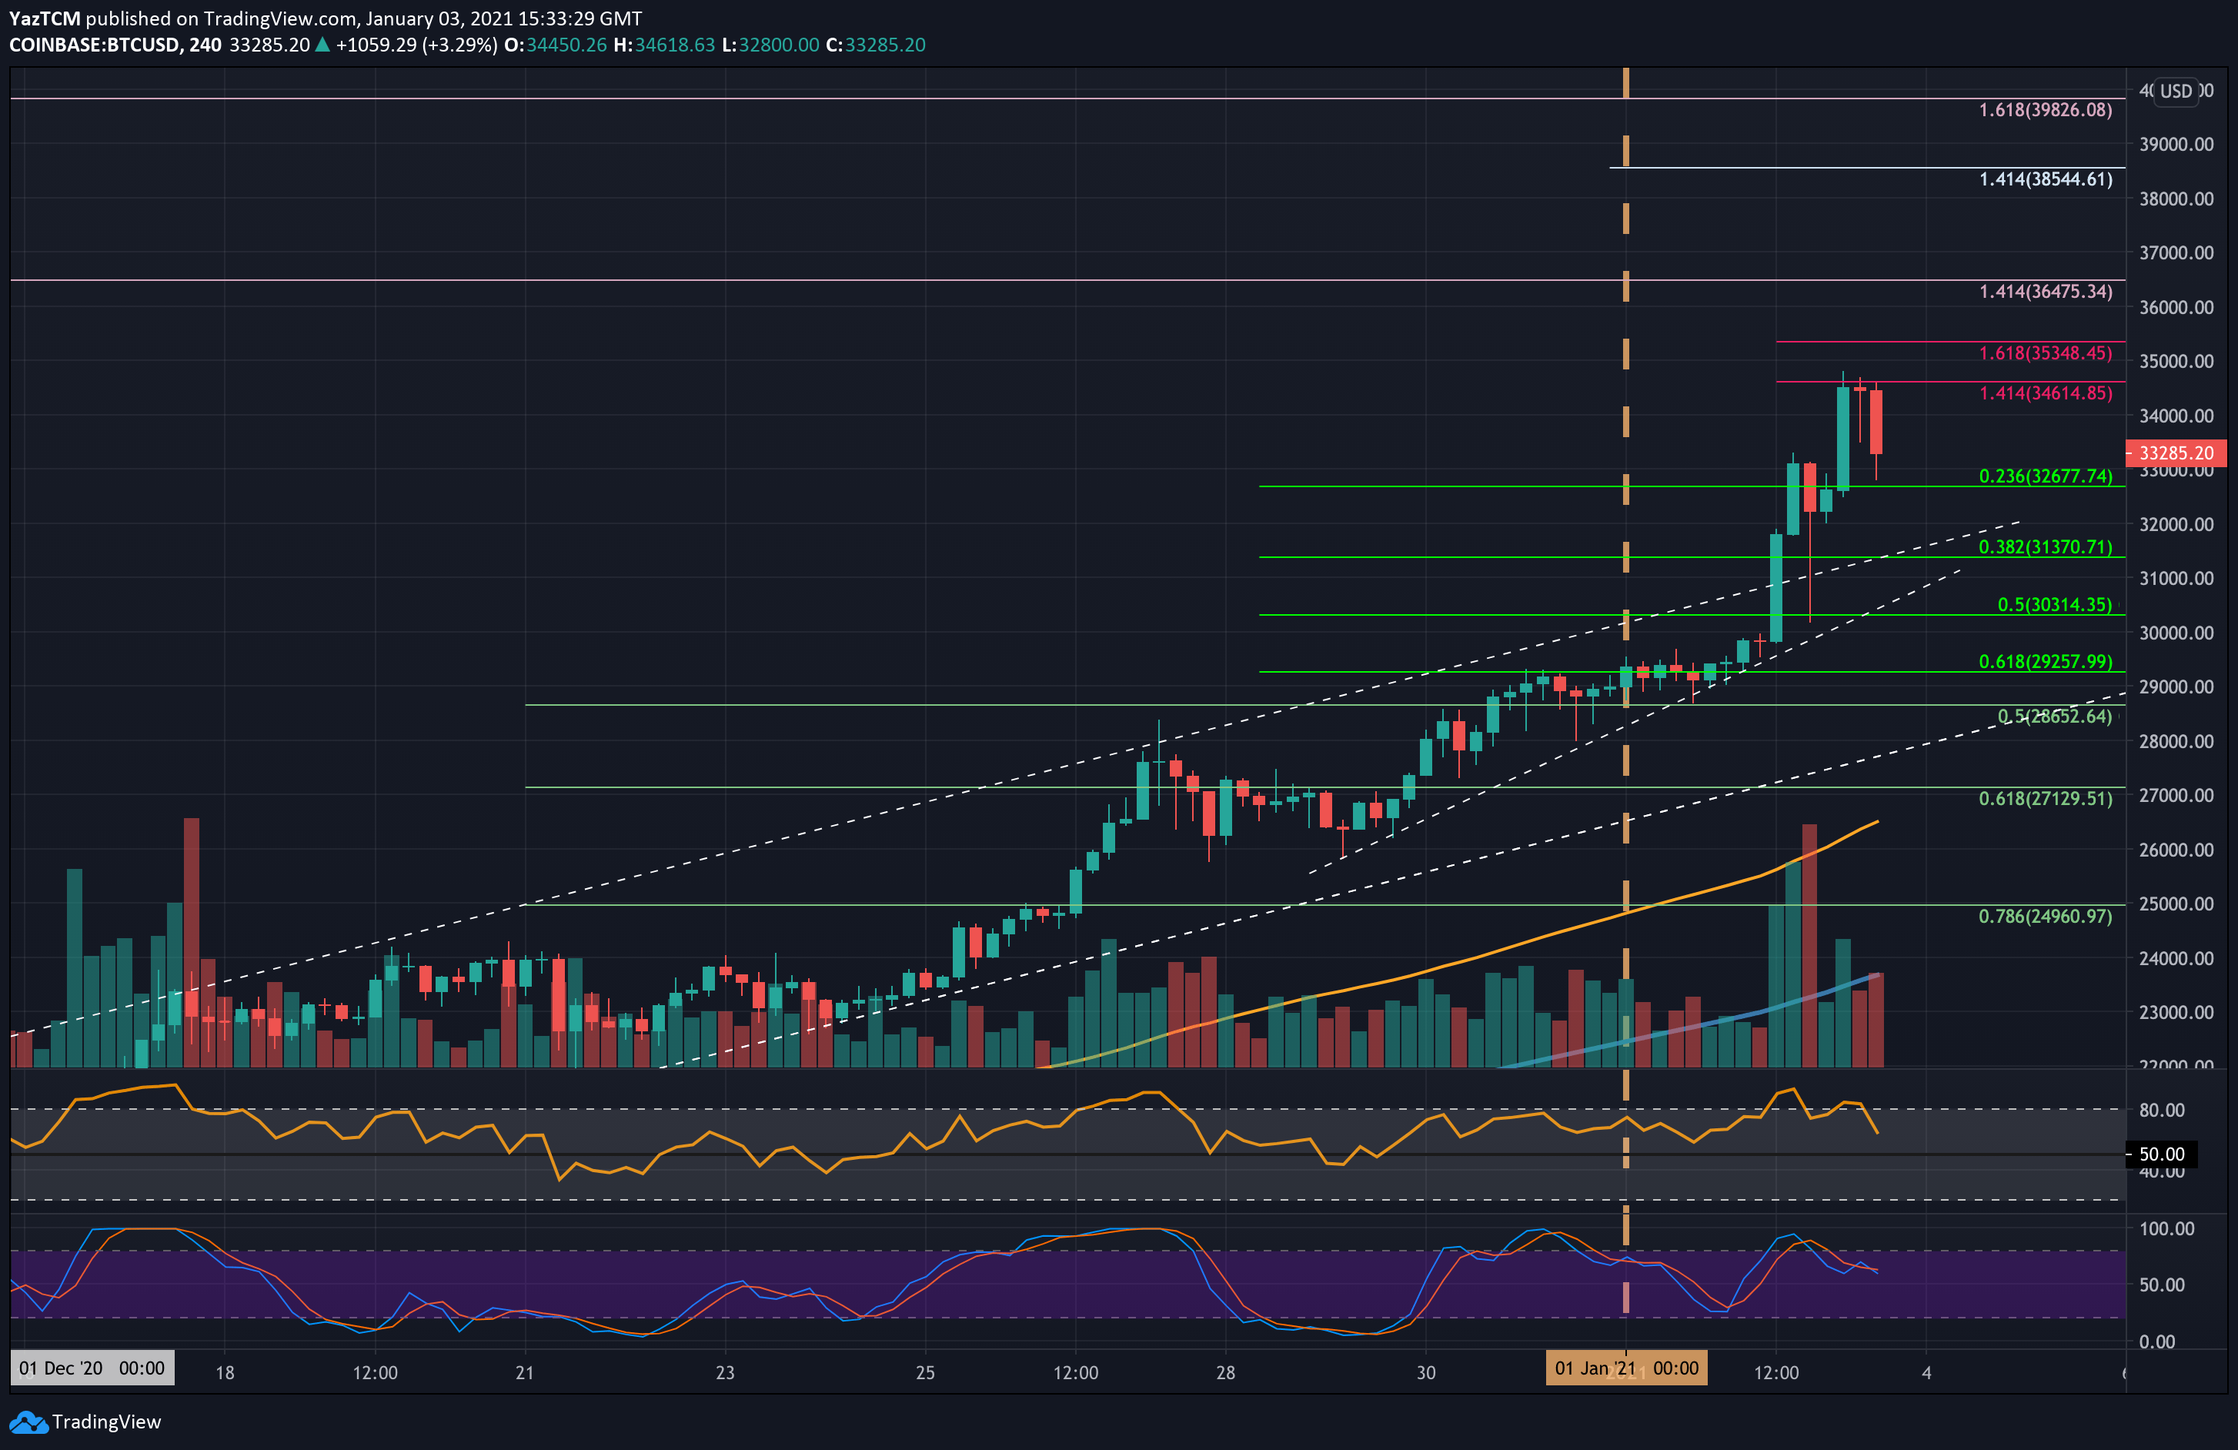Image resolution: width=2238 pixels, height=1450 pixels.
Task: Click the 0.786(24960.97) retracement label
Action: point(2046,916)
